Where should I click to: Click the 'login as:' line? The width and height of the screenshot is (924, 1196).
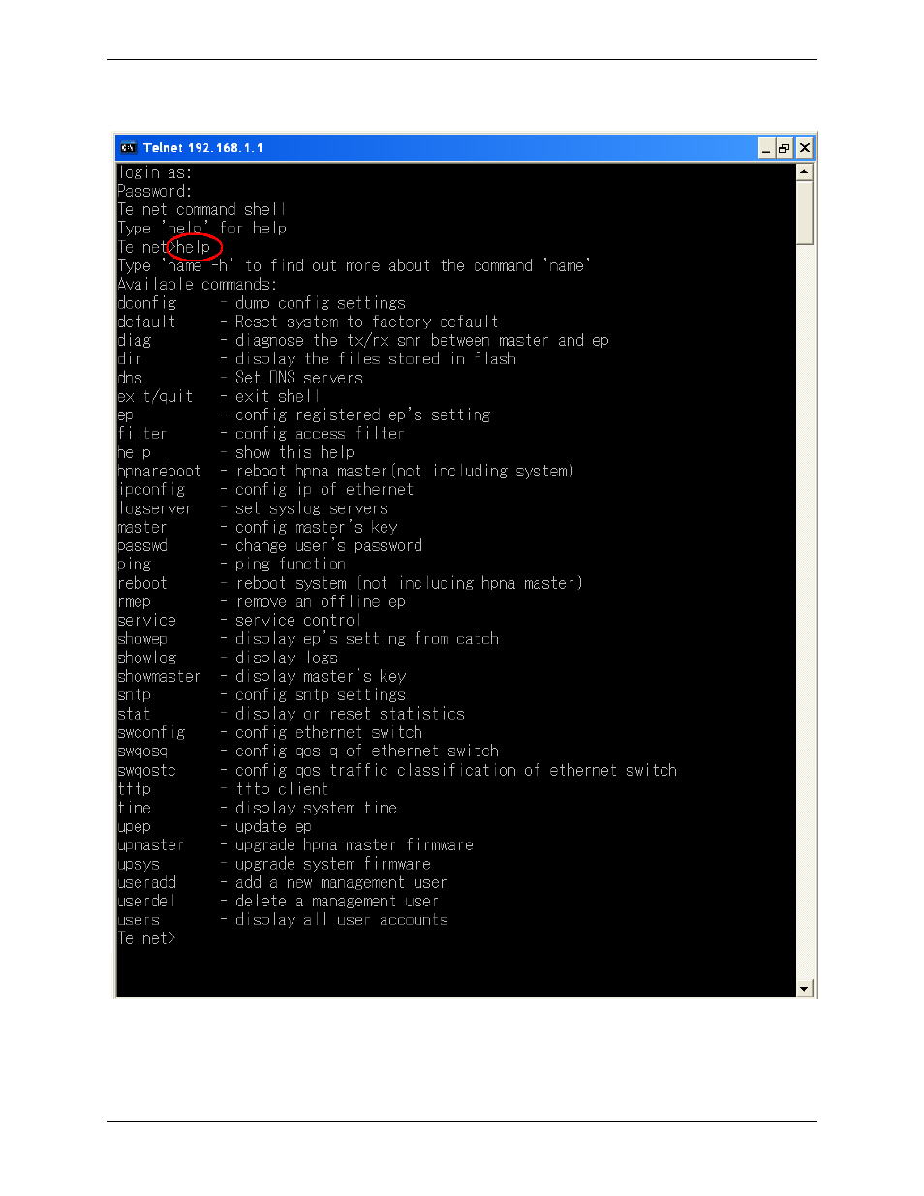tap(155, 173)
